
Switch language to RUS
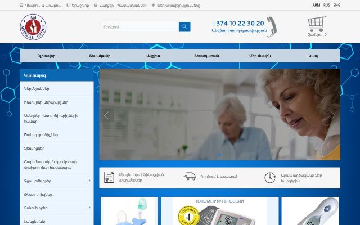click(326, 5)
